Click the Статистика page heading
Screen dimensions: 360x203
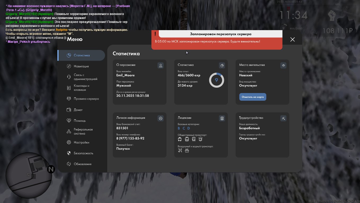click(126, 54)
